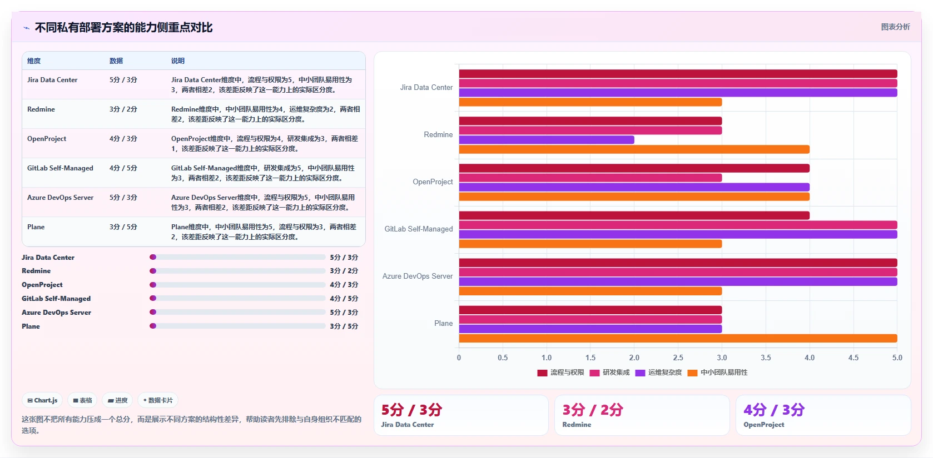Click the 3分 / 5分 cell in Plane table row

[123, 227]
